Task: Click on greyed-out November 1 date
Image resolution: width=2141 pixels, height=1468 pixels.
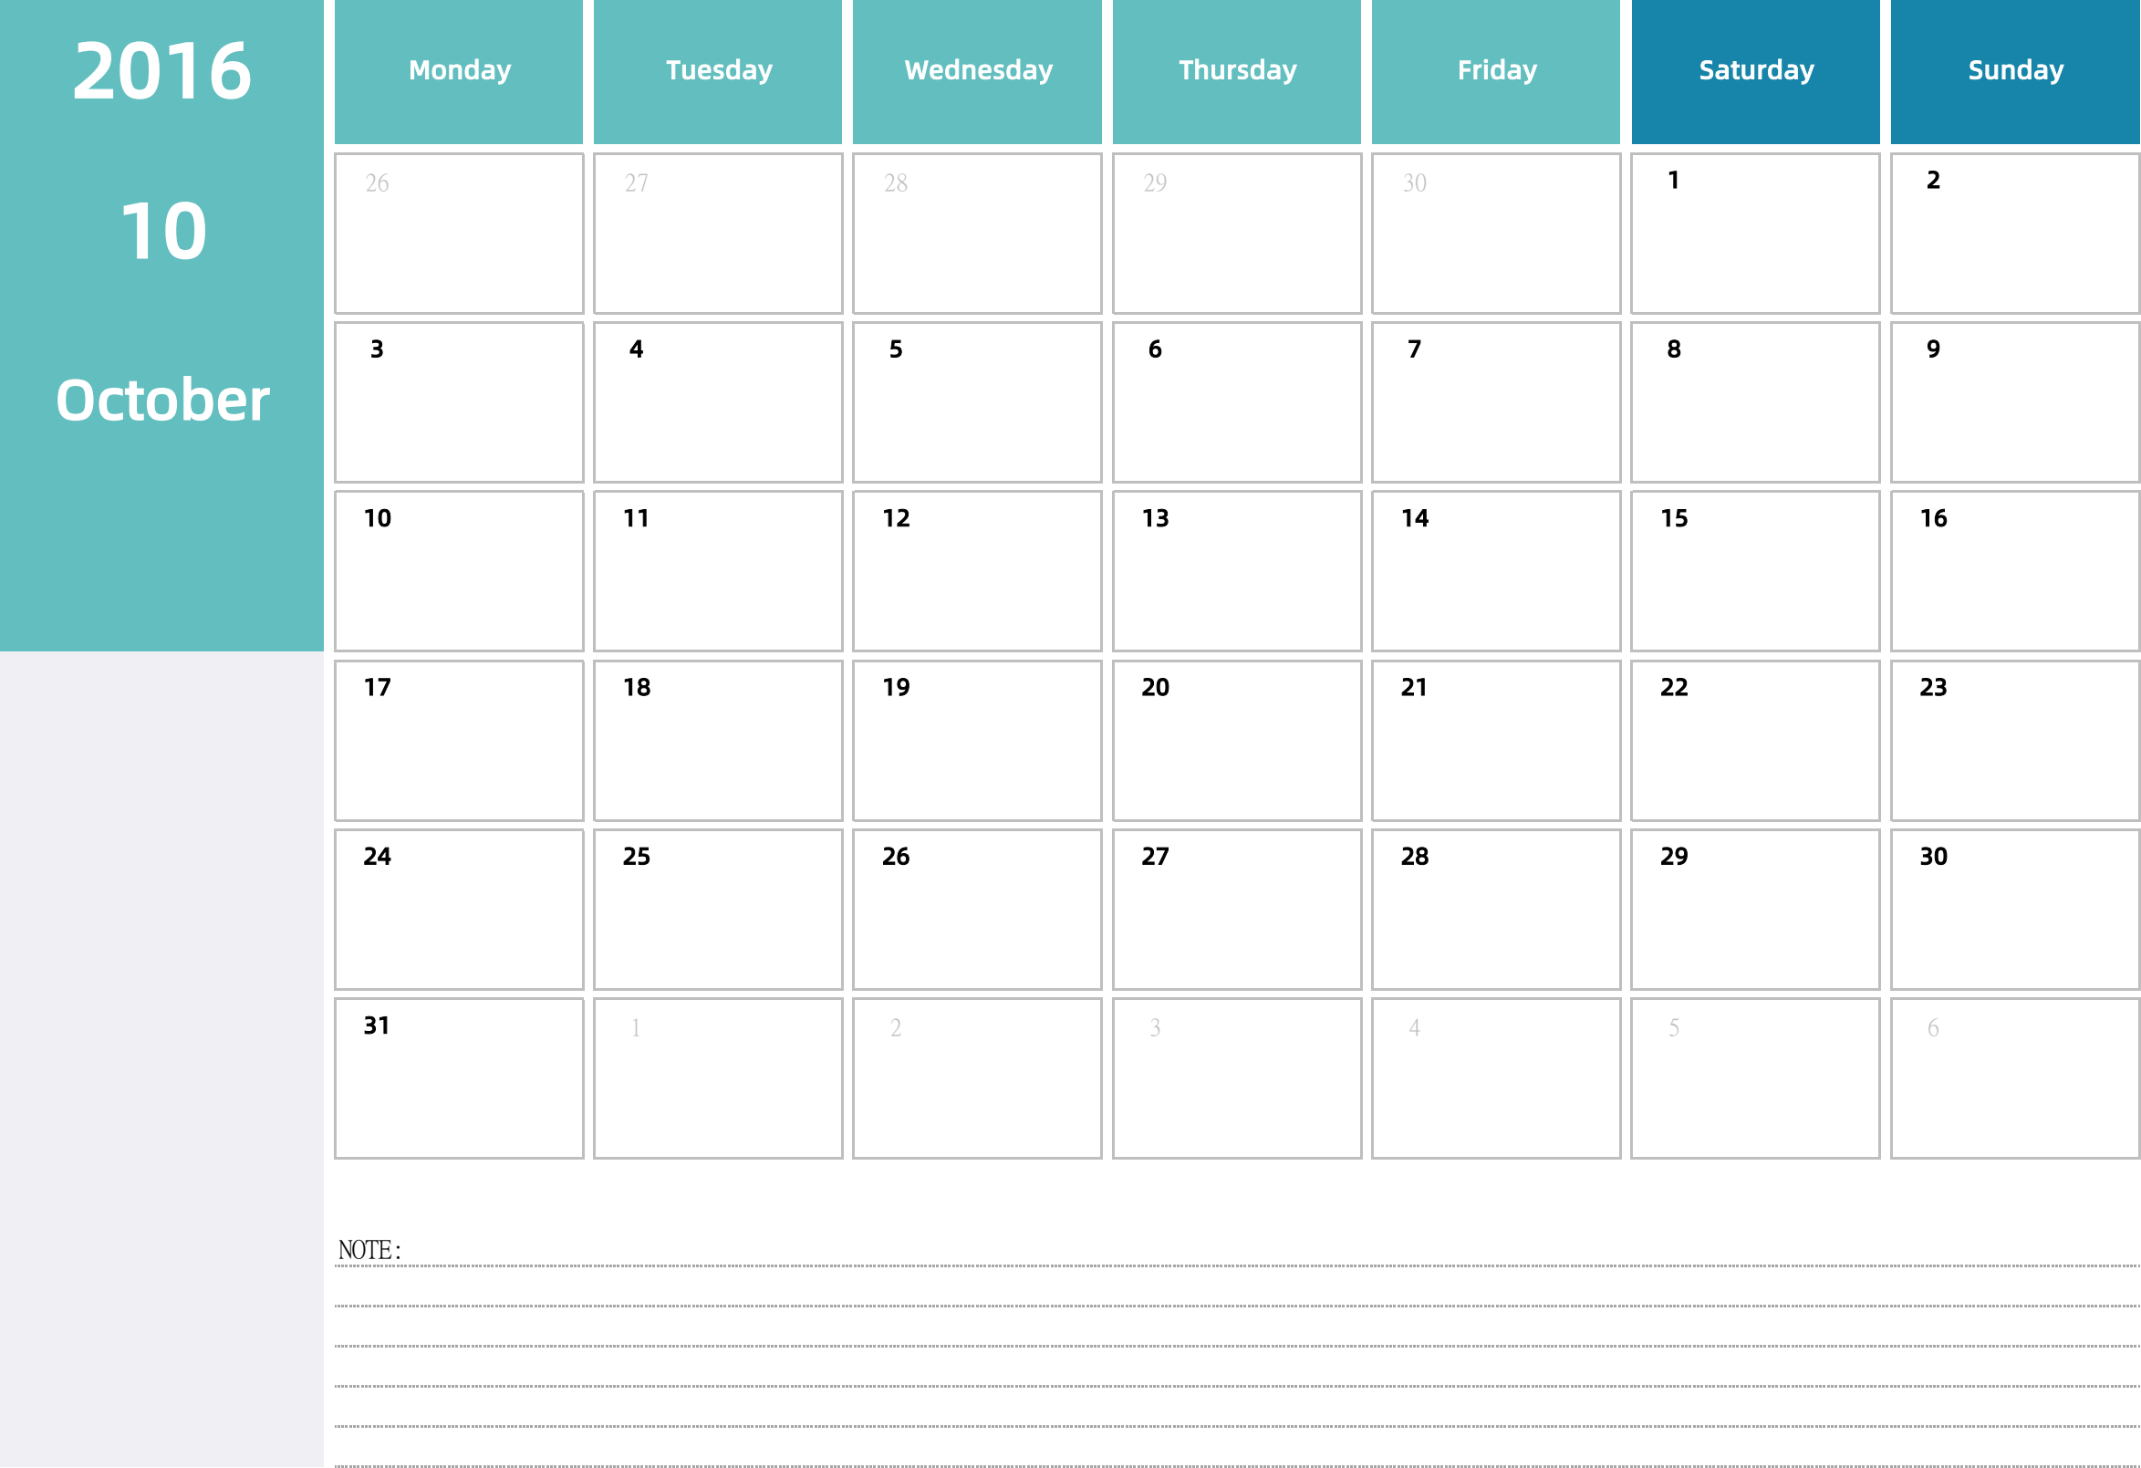Action: 717,1067
